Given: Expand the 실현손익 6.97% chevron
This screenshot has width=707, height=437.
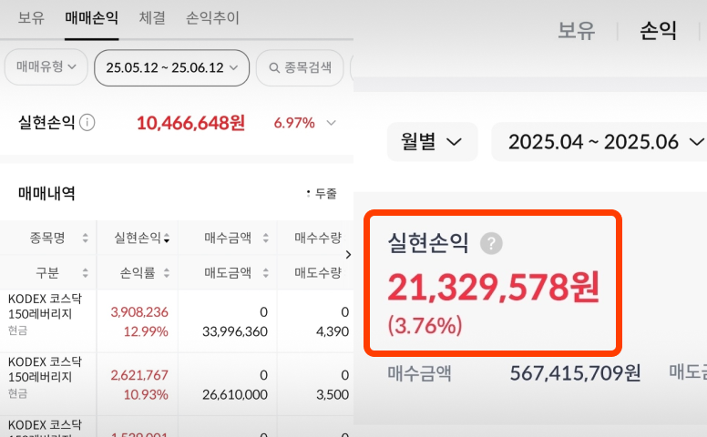Looking at the screenshot, I should coord(332,123).
